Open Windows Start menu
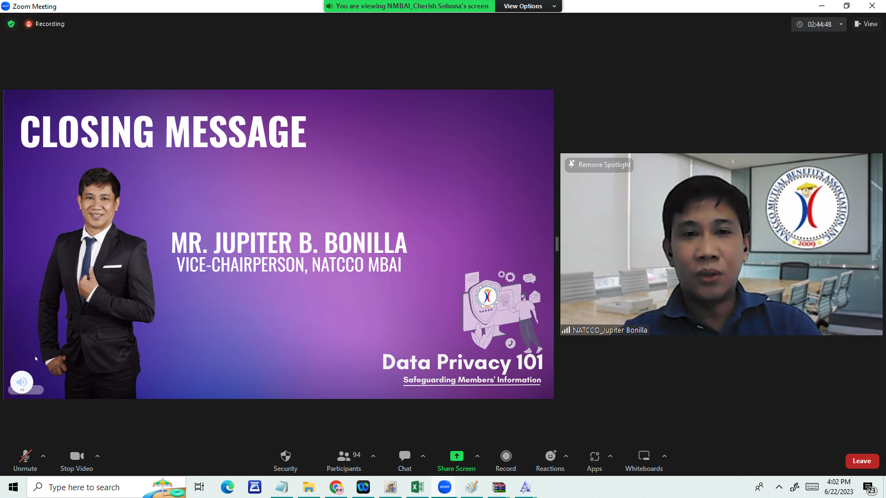This screenshot has height=498, width=886. pyautogui.click(x=13, y=487)
